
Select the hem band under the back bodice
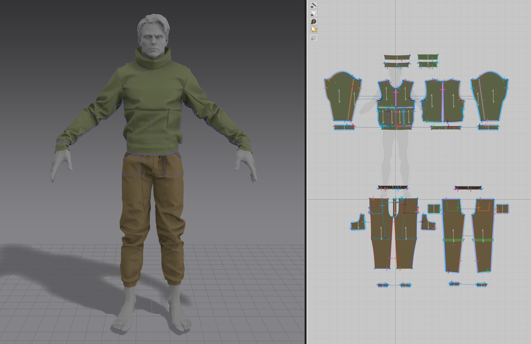point(446,128)
